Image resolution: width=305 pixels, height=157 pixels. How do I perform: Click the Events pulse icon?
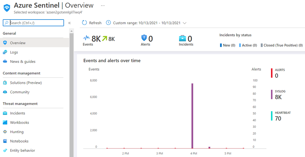[86, 38]
